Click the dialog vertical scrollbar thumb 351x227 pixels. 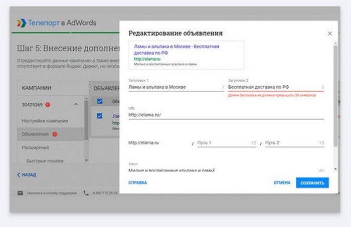335,96
